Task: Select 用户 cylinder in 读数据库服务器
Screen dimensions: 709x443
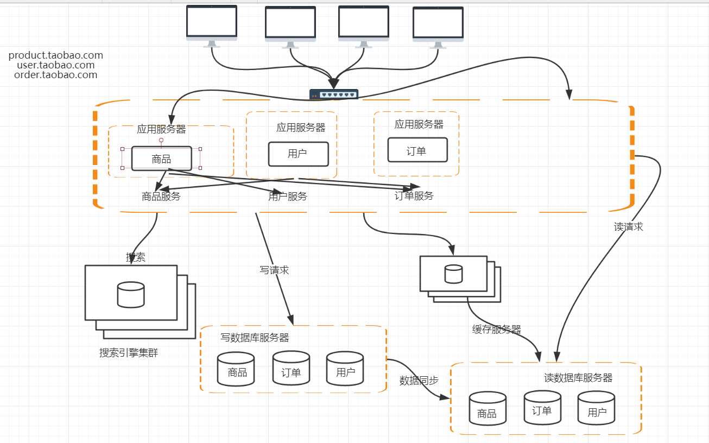Action: [x=596, y=408]
